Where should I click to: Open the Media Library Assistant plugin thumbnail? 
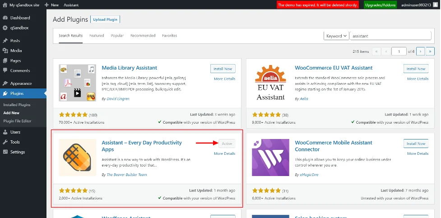[77, 83]
